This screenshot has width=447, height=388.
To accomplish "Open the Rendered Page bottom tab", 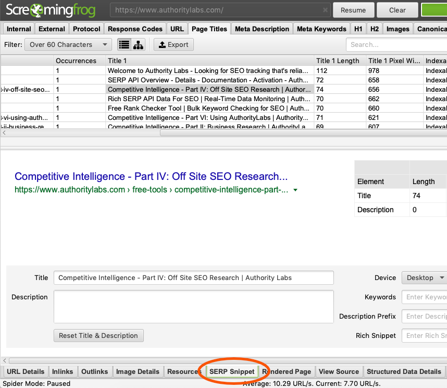I will (x=287, y=371).
